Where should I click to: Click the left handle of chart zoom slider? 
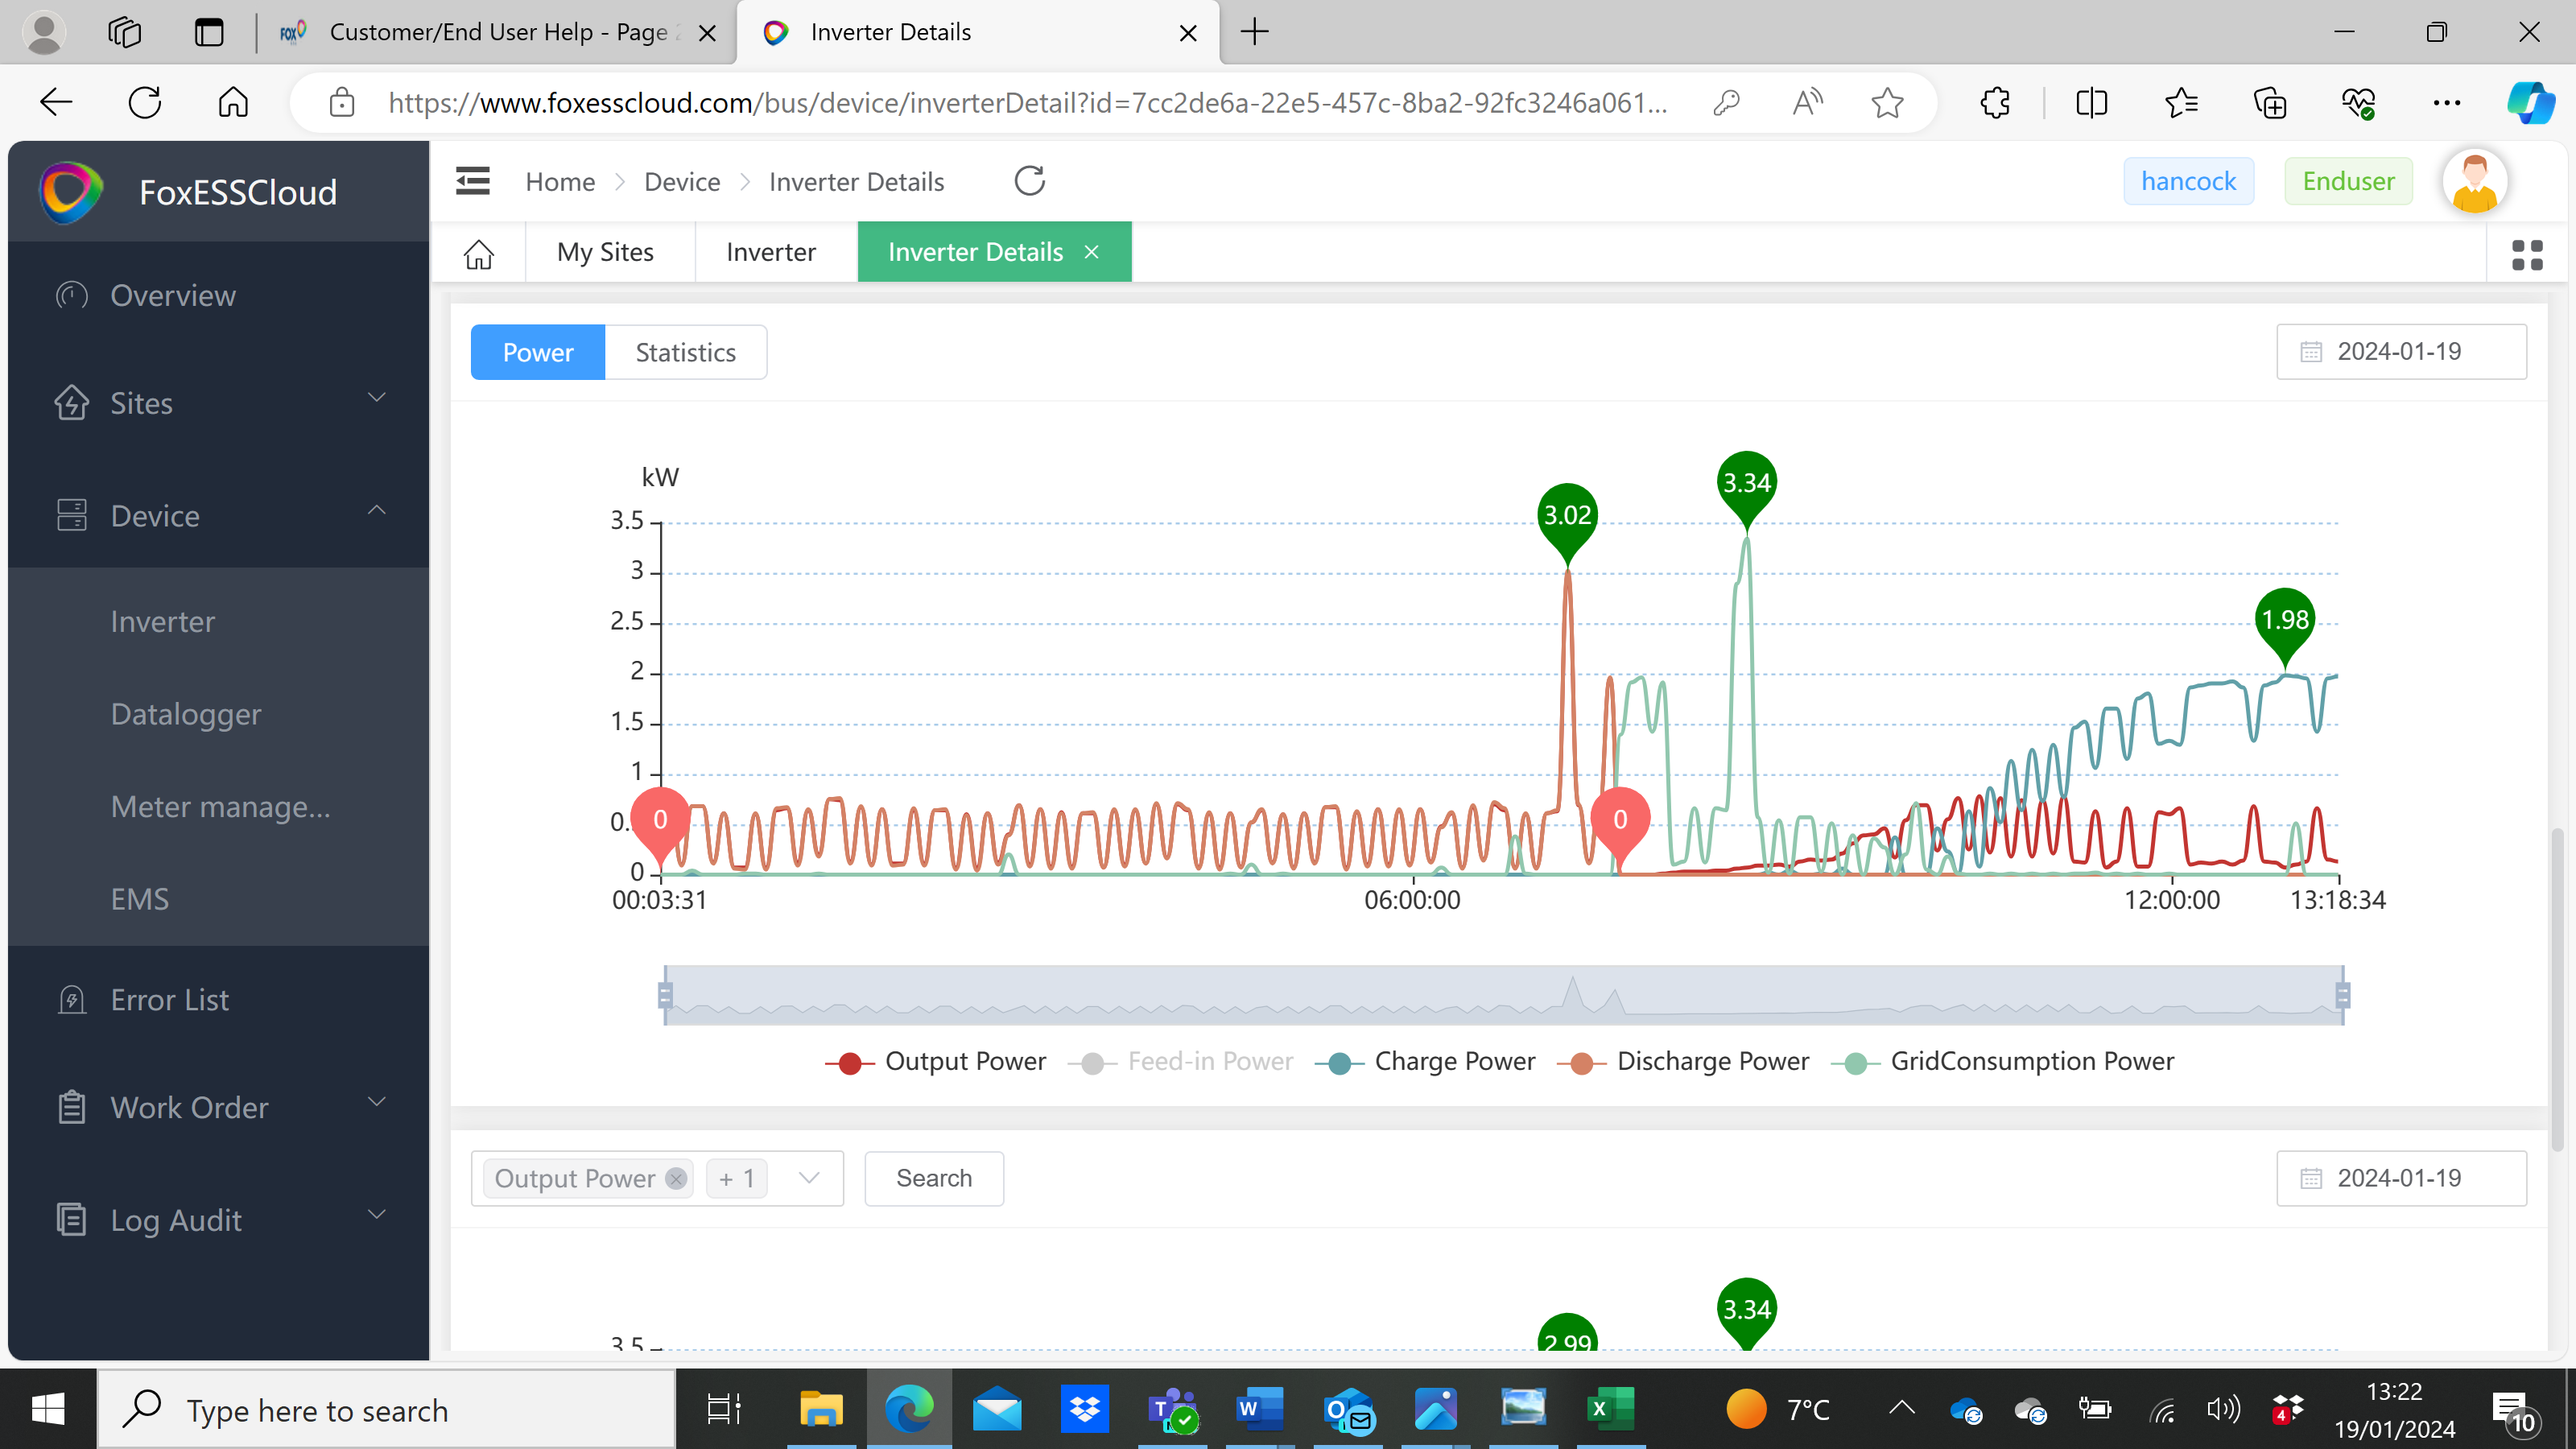pos(665,995)
